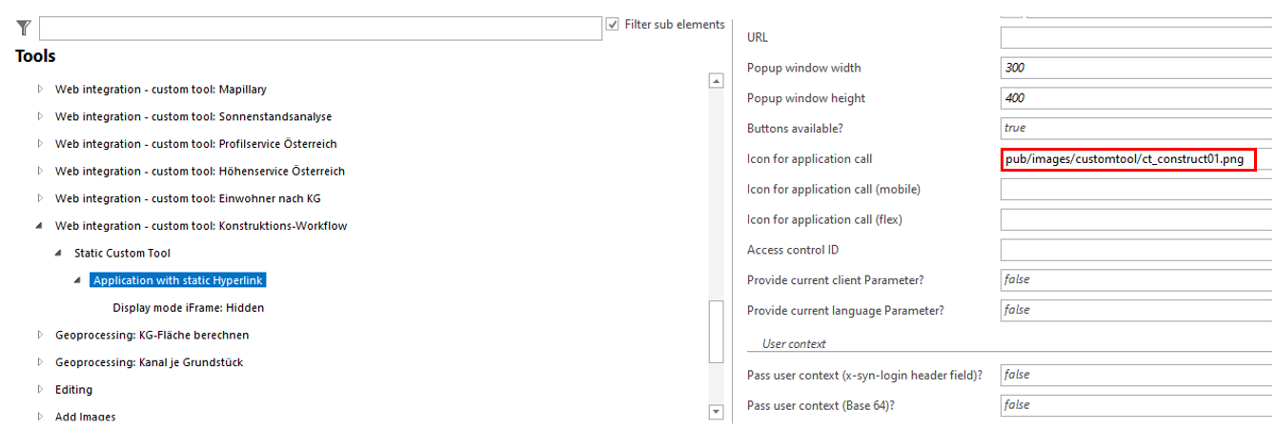Image resolution: width=1276 pixels, height=430 pixels.
Task: Select Display mode iFrame: Hidden item
Action: coord(188,308)
